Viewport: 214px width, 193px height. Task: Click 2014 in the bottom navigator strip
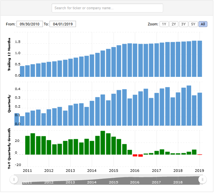92,182
